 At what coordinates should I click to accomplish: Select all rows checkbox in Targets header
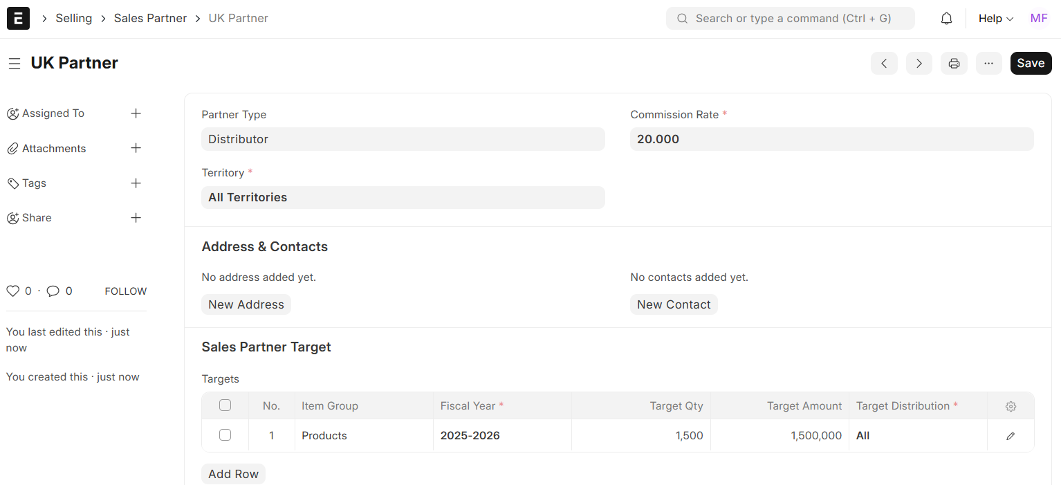click(225, 405)
